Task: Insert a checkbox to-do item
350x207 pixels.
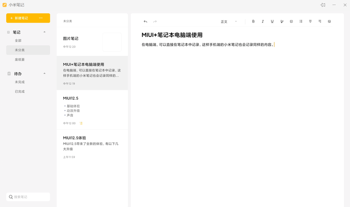Action: [292, 22]
